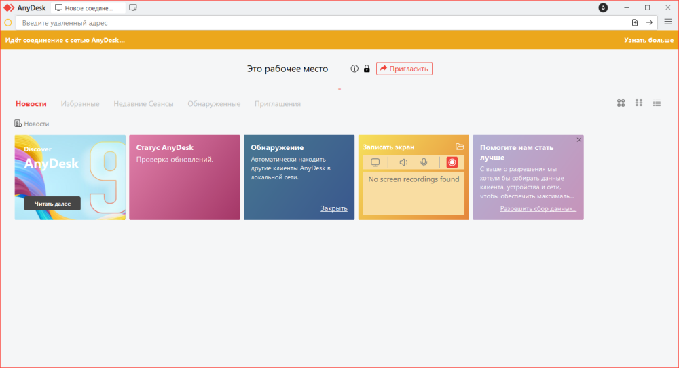Open the hamburger main menu
Image resolution: width=679 pixels, height=368 pixels.
(x=668, y=22)
